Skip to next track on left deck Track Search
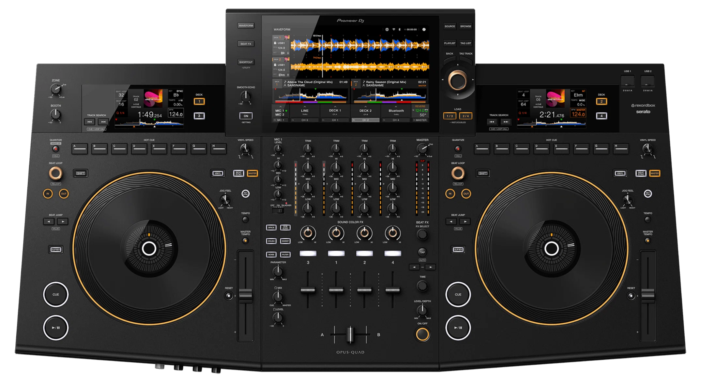Screen dimensions: 715x378 click(x=103, y=122)
